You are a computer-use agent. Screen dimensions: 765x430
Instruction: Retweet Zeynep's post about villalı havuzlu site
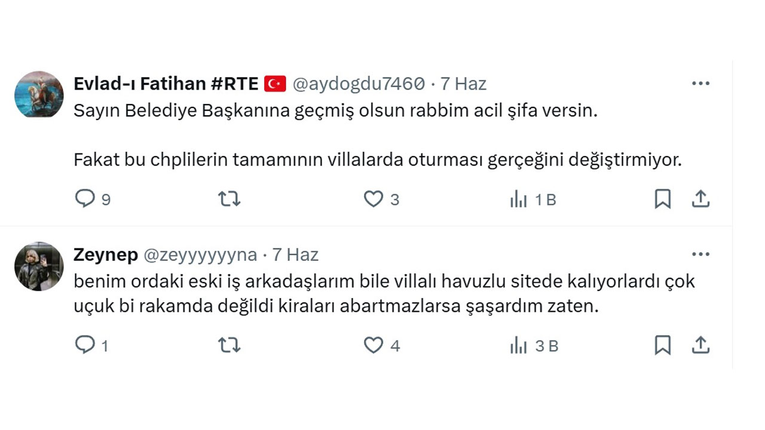[228, 345]
